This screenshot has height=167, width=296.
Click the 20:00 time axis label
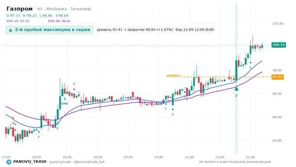[67, 157]
